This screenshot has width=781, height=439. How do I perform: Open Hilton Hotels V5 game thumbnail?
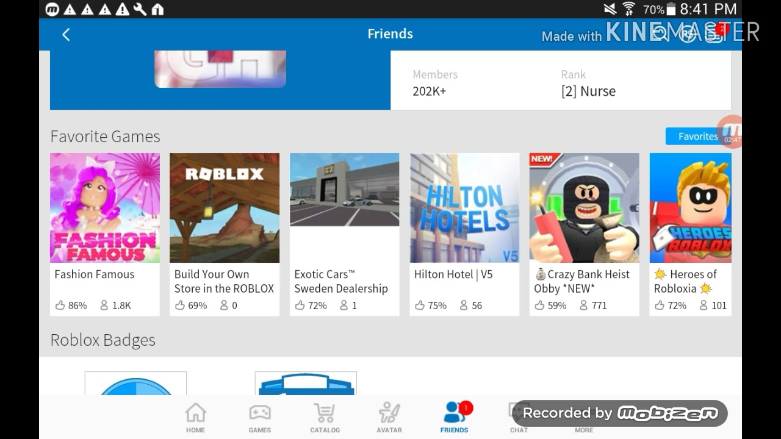tap(464, 208)
